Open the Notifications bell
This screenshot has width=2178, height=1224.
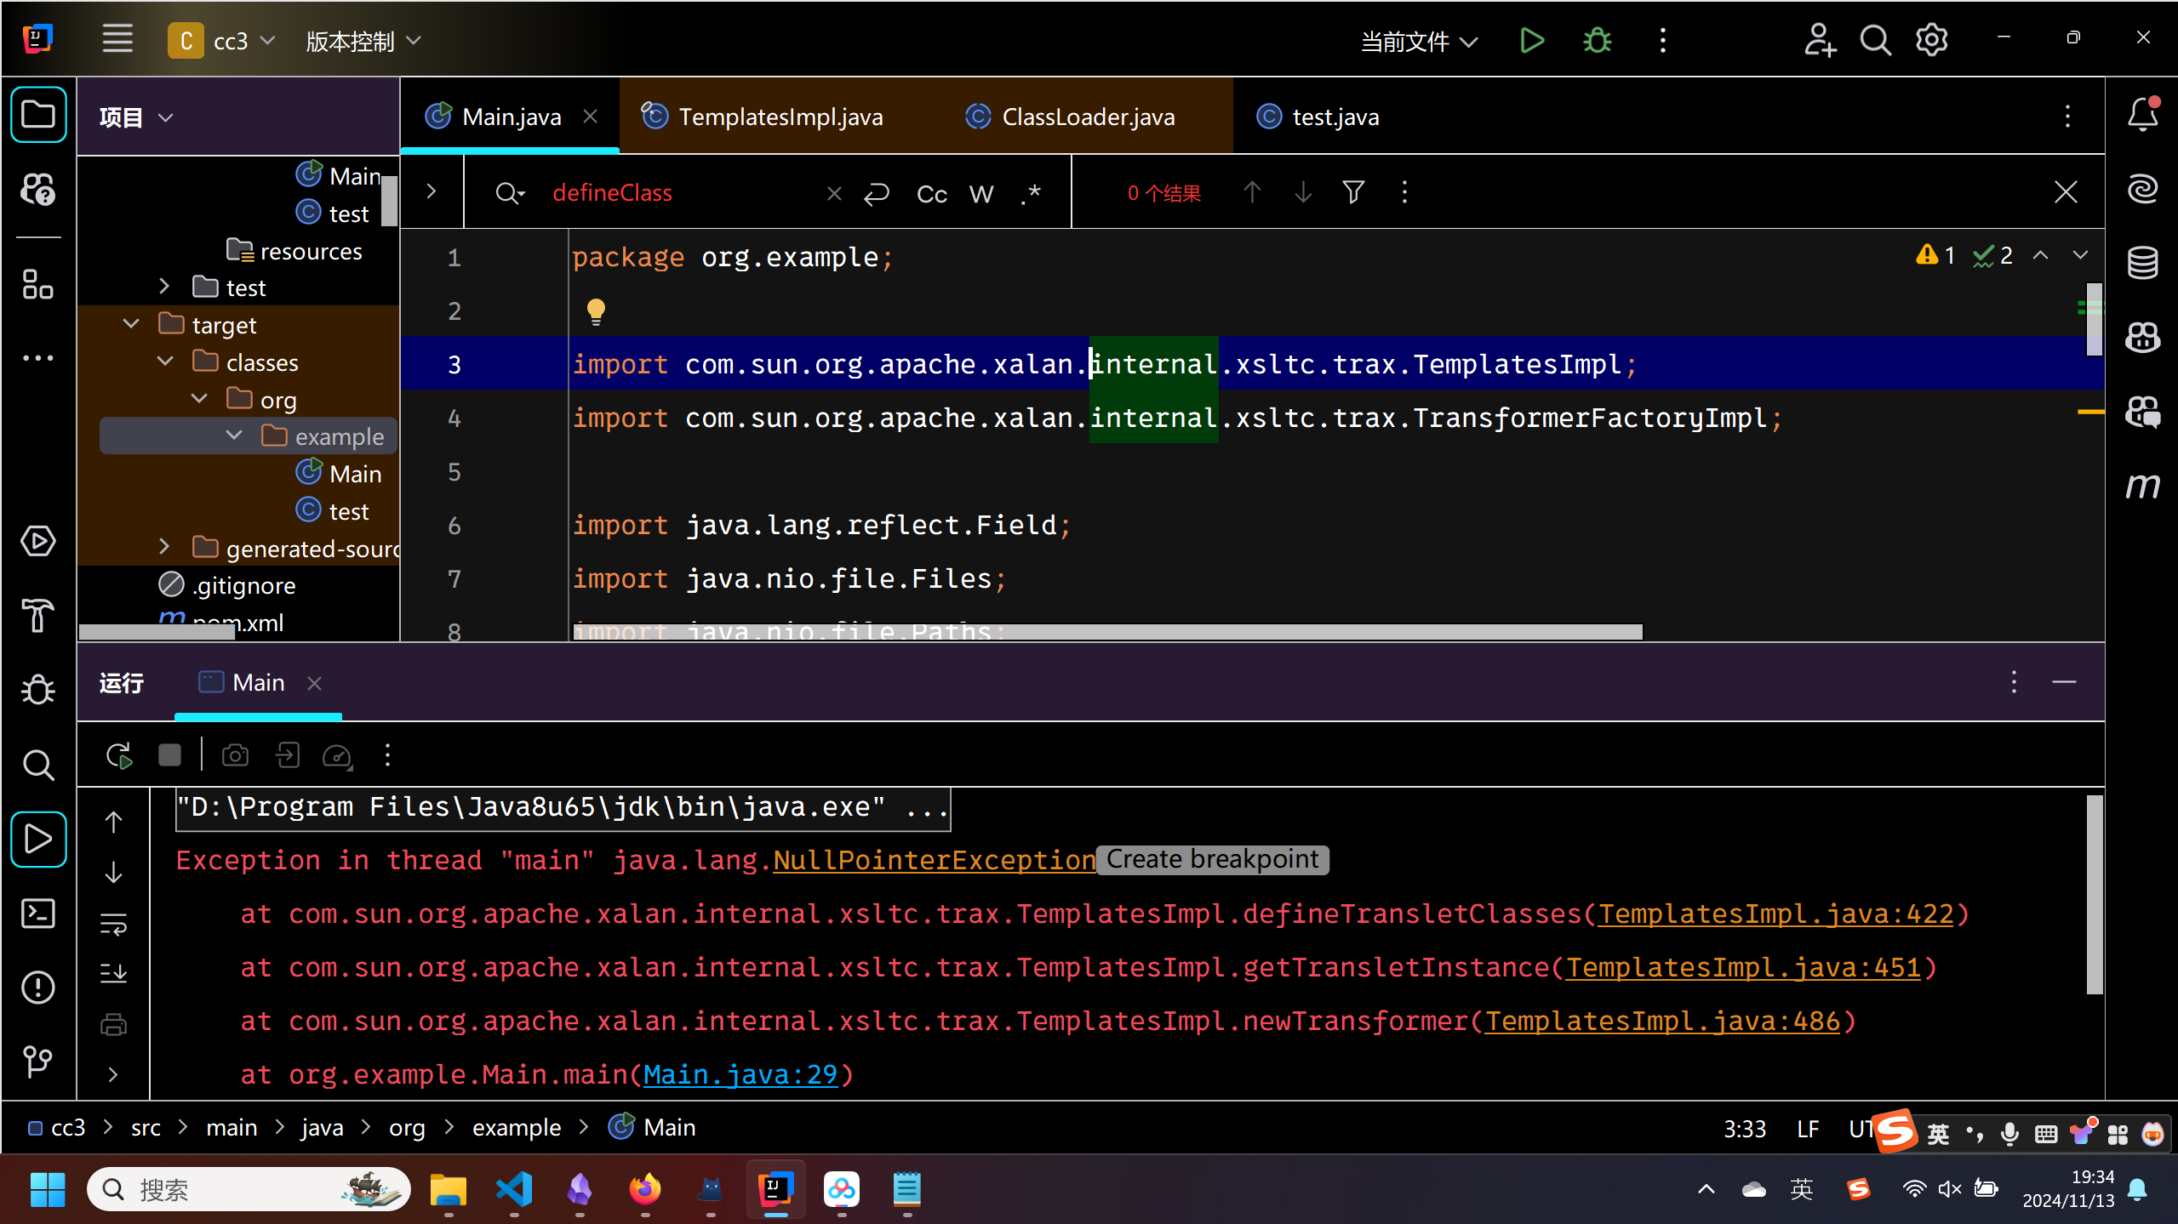[x=2142, y=114]
